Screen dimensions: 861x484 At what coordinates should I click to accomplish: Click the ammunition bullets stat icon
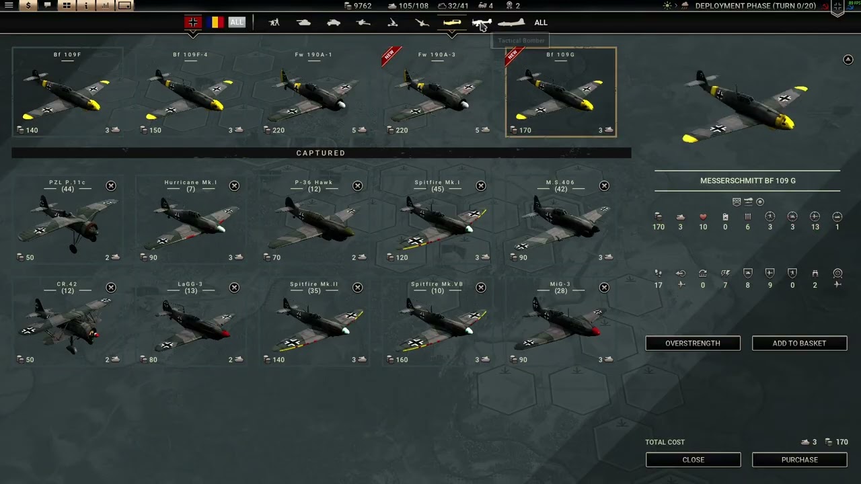tap(747, 217)
